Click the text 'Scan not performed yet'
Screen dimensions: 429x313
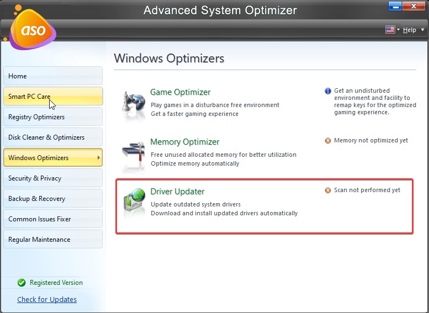367,190
